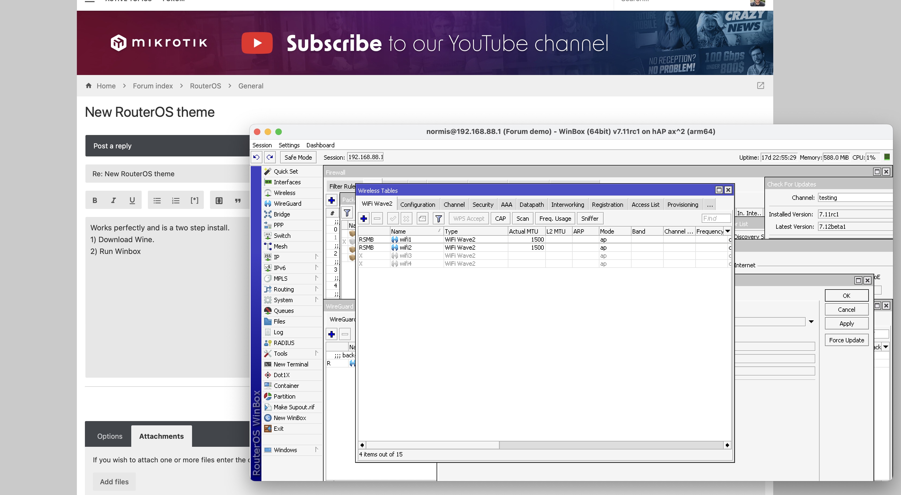This screenshot has height=495, width=901.
Task: Toggle italic formatting in the reply editor
Action: pos(113,200)
